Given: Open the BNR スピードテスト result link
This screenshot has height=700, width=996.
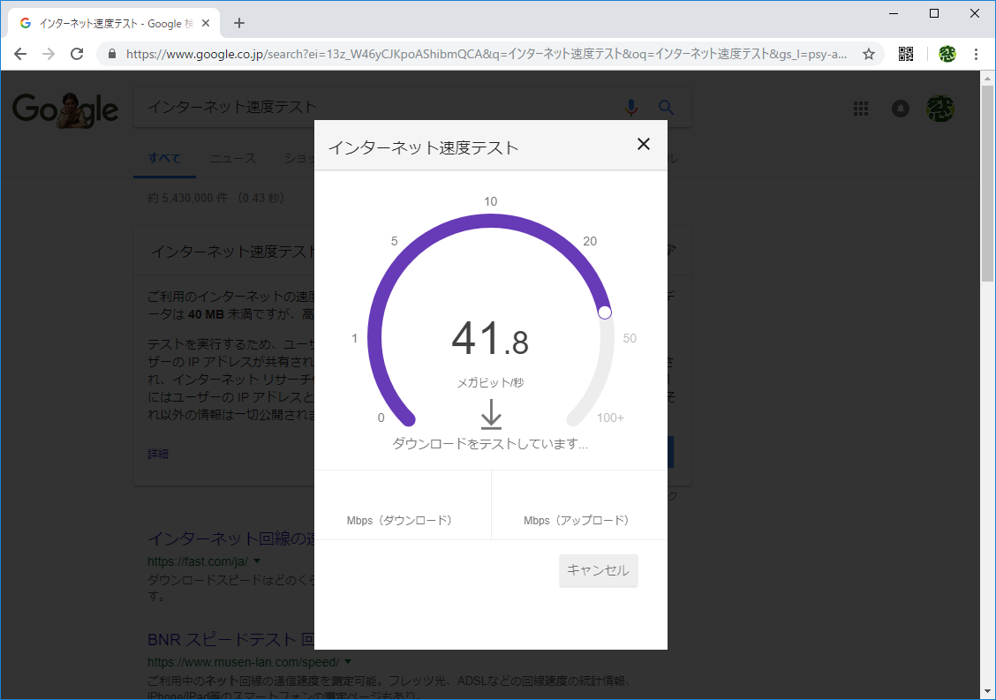Looking at the screenshot, I should pos(221,641).
